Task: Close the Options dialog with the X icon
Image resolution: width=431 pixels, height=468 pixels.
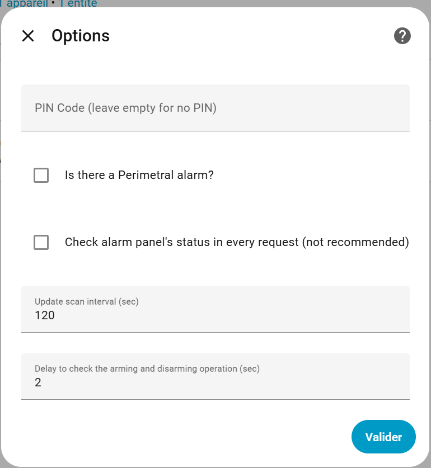Action: click(28, 36)
